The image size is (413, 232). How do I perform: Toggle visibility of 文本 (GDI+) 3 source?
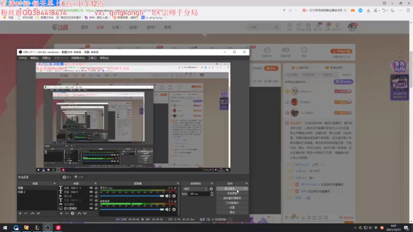coord(91,188)
